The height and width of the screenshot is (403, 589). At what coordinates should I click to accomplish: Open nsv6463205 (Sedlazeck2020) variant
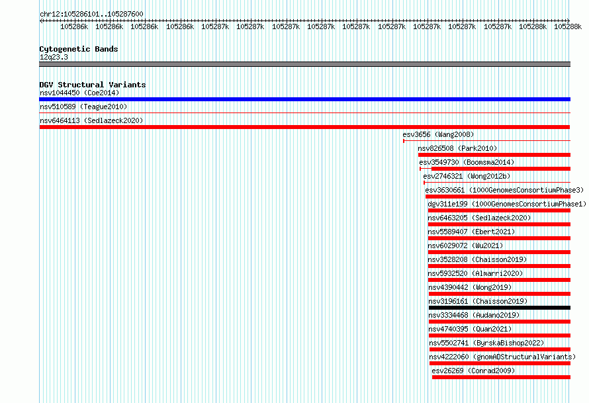click(479, 218)
